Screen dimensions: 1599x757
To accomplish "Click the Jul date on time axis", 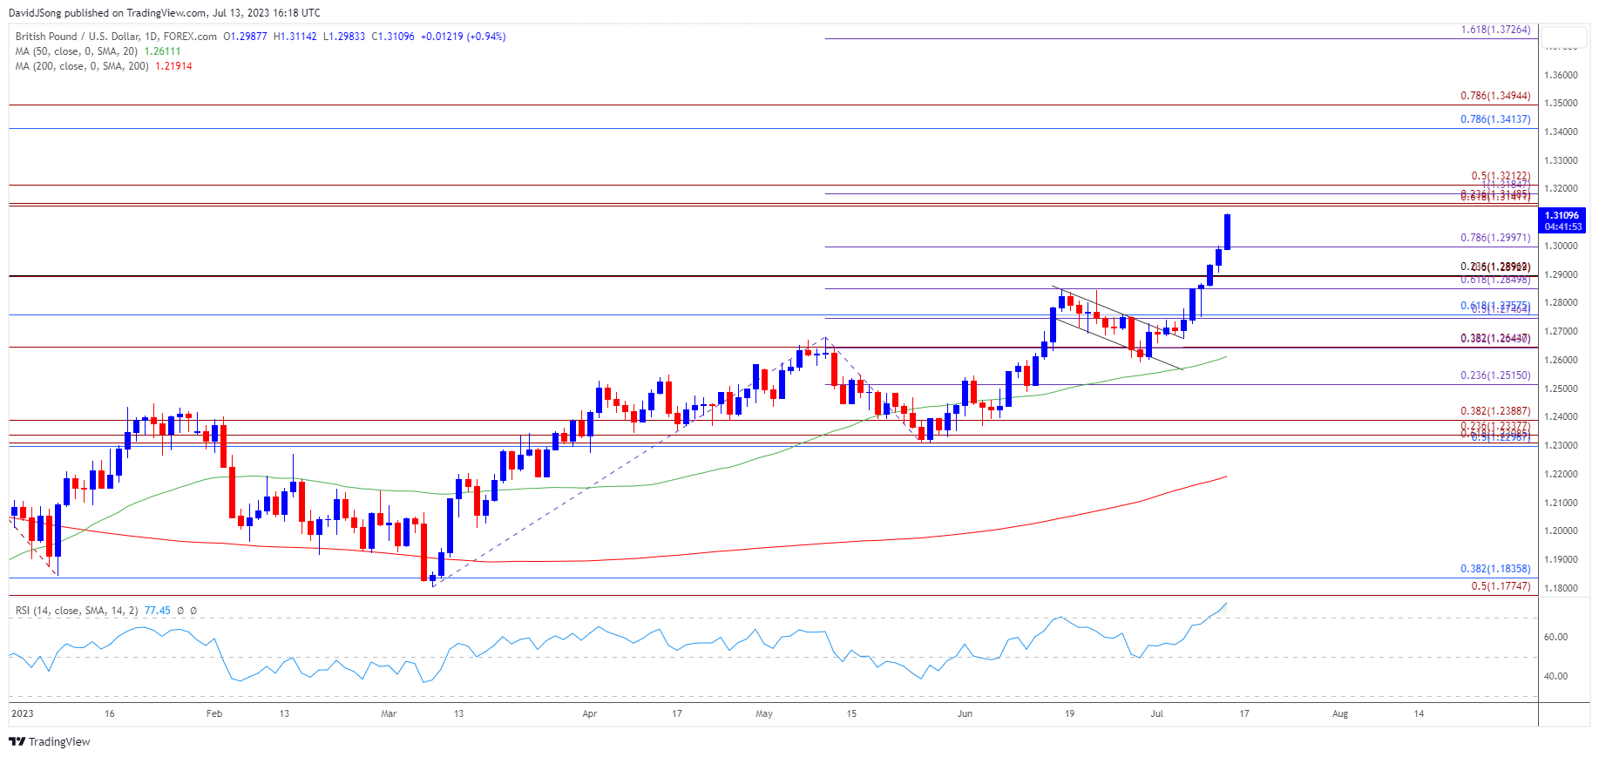I will [1156, 713].
